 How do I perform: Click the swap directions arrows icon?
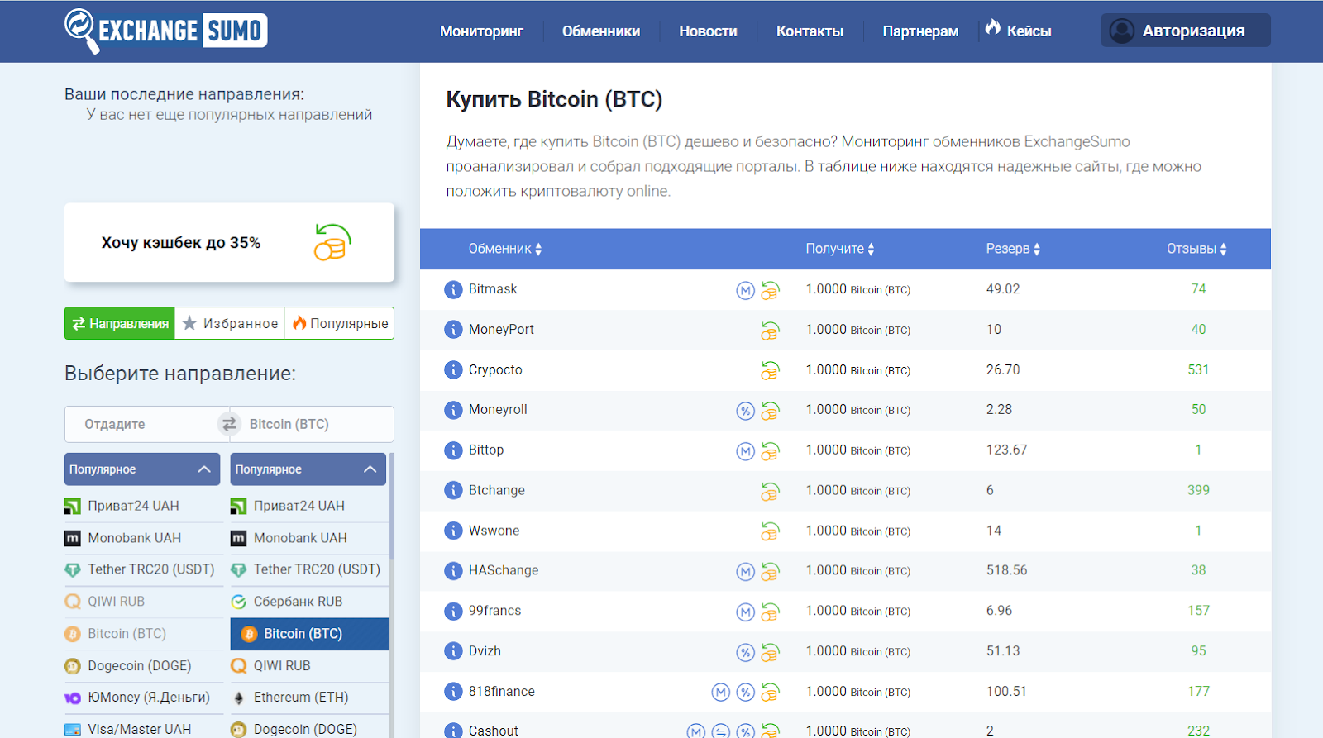point(229,424)
